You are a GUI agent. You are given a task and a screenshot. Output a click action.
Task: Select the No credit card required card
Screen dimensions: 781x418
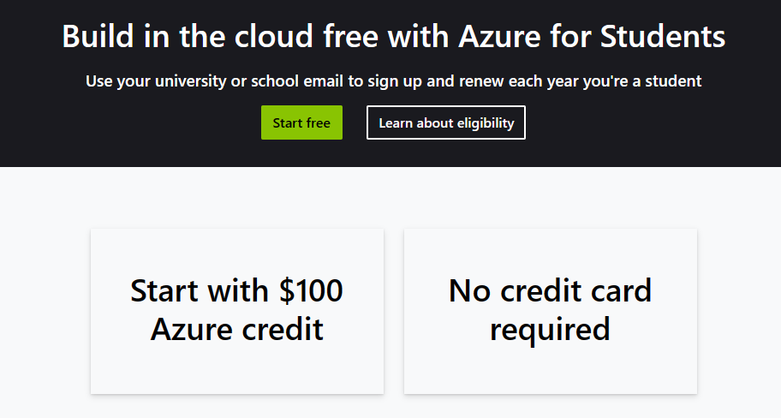[551, 312]
